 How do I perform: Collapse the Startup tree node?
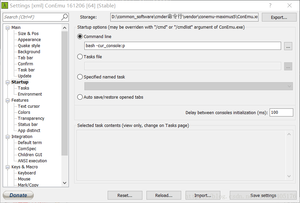click(8, 82)
